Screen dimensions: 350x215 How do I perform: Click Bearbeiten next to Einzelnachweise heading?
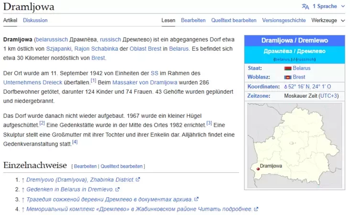pos(85,166)
